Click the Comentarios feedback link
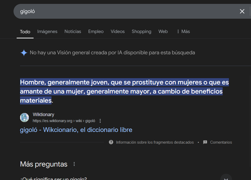 tap(221, 142)
